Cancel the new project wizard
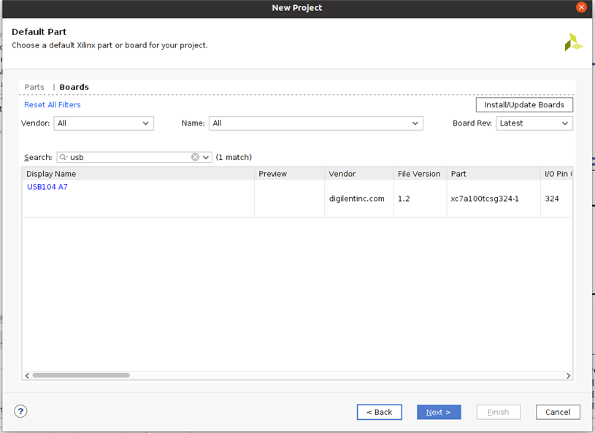 click(558, 412)
